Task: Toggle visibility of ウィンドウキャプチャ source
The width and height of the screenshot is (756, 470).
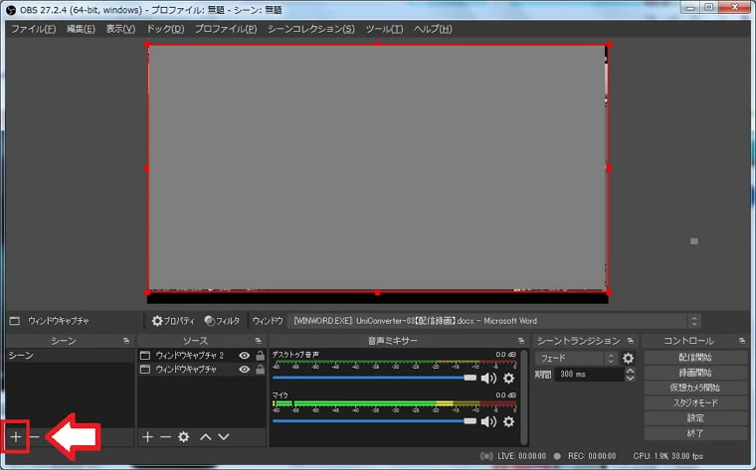Action: [244, 369]
